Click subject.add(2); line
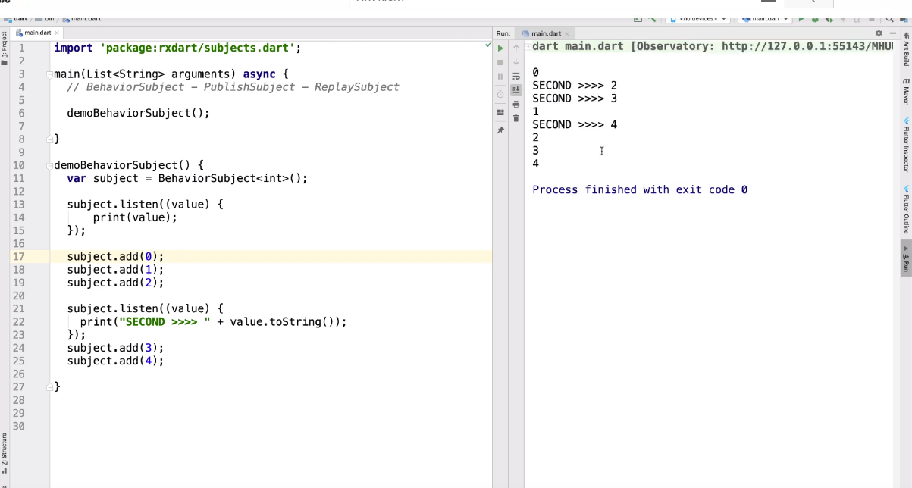 click(x=115, y=283)
